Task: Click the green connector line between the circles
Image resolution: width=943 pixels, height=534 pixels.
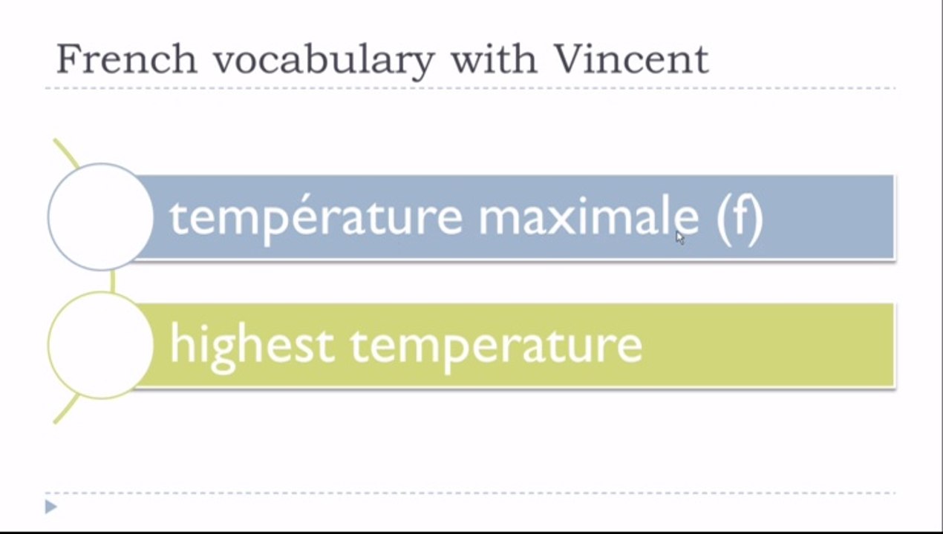Action: pos(112,281)
